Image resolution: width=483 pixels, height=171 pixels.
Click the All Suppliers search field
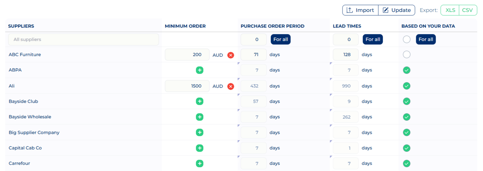[83, 39]
